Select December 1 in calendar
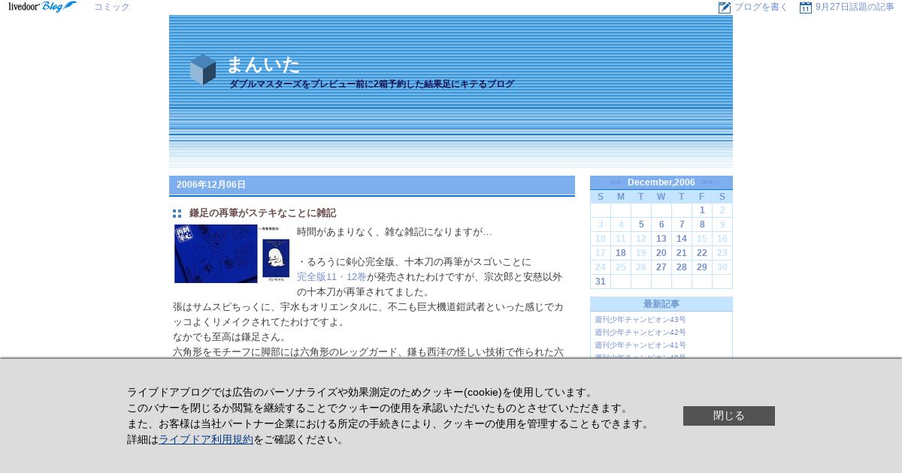This screenshot has height=473, width=902. pyautogui.click(x=702, y=210)
